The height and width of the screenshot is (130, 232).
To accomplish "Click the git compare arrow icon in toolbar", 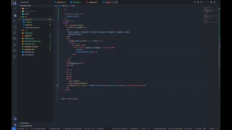I will (x=202, y=2).
